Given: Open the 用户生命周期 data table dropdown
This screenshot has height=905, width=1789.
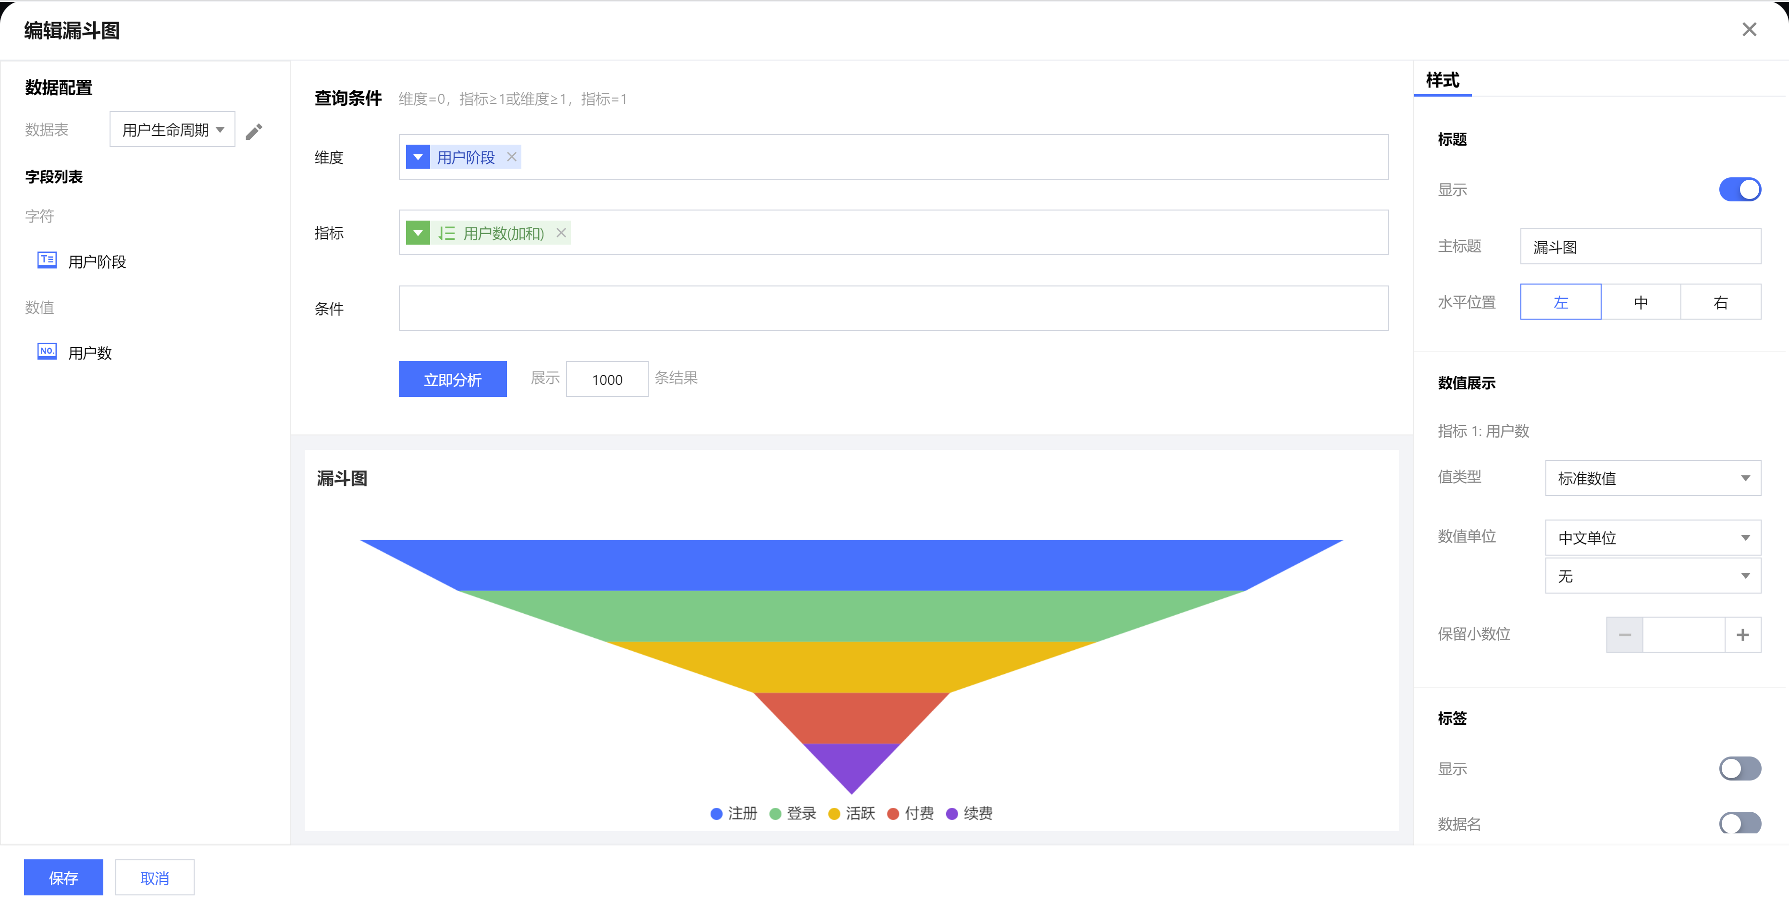Looking at the screenshot, I should point(172,130).
